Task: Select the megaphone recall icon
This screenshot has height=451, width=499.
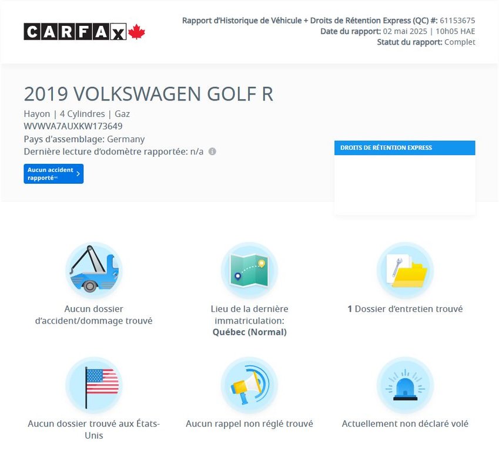Action: [249, 385]
